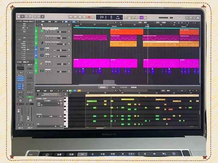Mute the Fingerstyle Electric Bass track
Screen dimensions: 218x163
point(46,38)
